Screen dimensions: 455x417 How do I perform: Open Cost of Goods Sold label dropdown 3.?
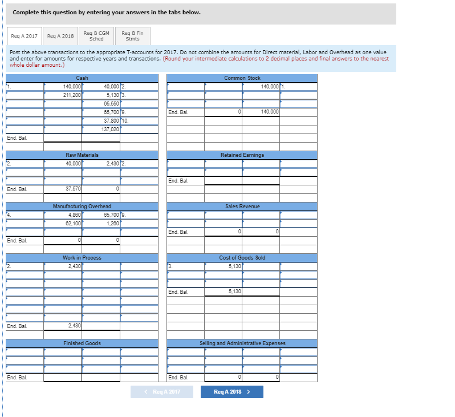(x=186, y=266)
